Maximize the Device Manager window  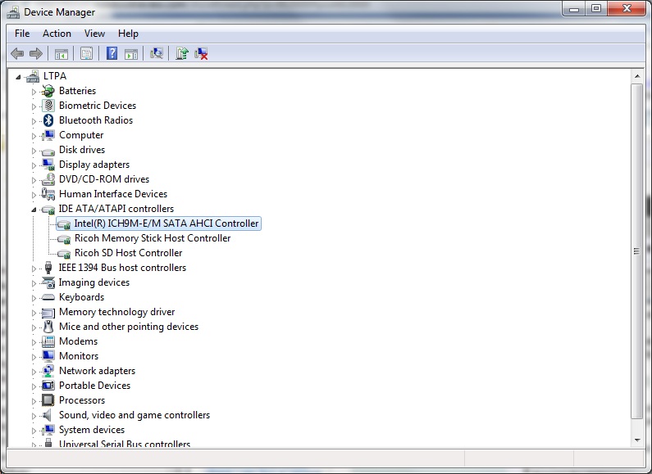pyautogui.click(x=596, y=9)
